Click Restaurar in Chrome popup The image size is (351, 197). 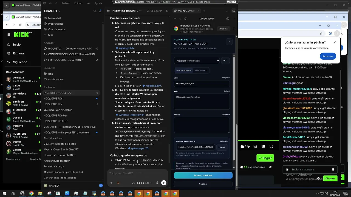point(328,56)
